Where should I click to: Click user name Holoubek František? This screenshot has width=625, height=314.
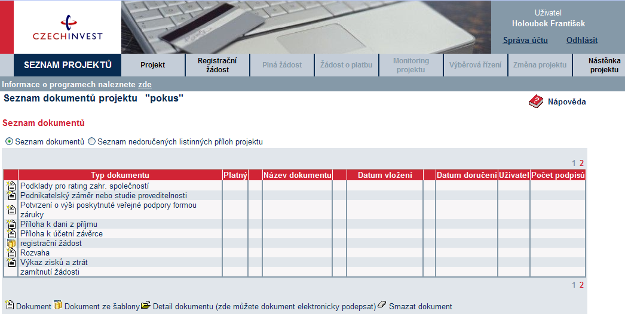(549, 23)
